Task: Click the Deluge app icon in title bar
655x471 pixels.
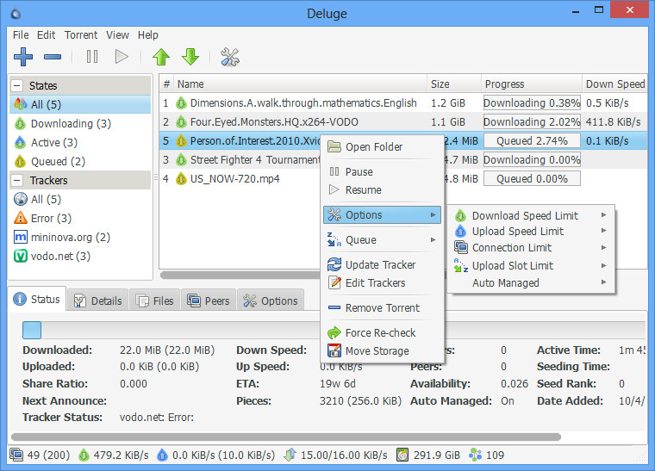Action: tap(16, 14)
